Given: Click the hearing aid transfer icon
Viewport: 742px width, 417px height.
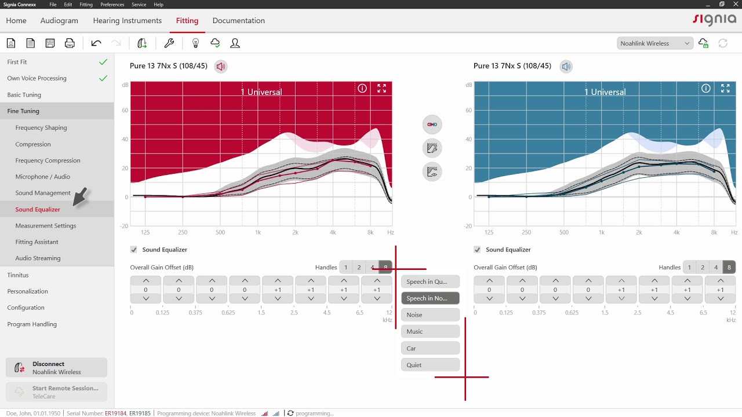Looking at the screenshot, I should (x=142, y=43).
